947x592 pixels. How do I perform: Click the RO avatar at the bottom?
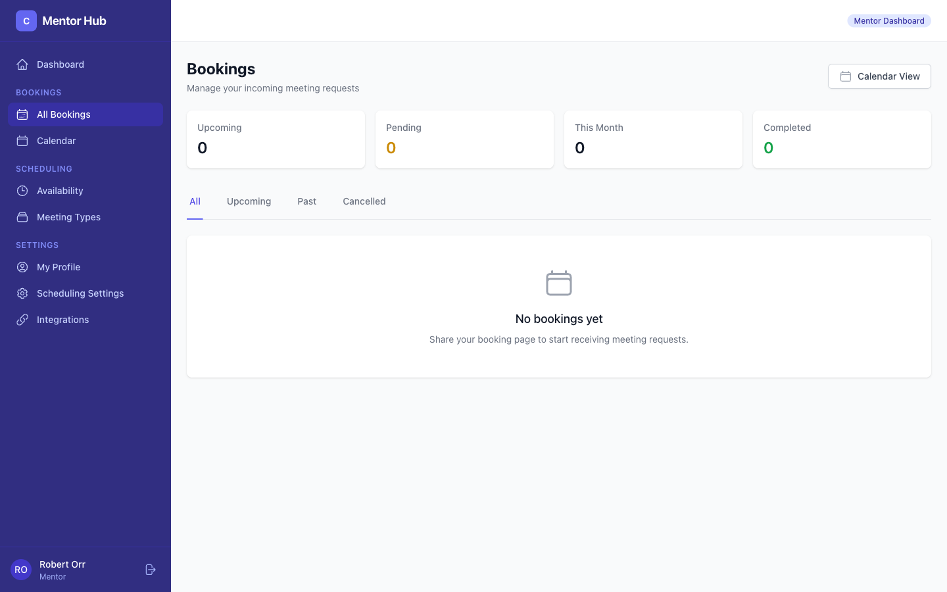tap(20, 570)
